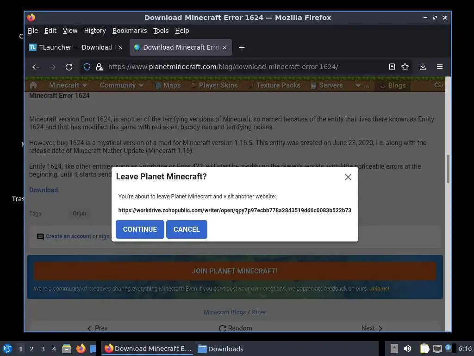474x356 pixels.
Task: Open Servers in the site navigation
Action: pyautogui.click(x=327, y=85)
